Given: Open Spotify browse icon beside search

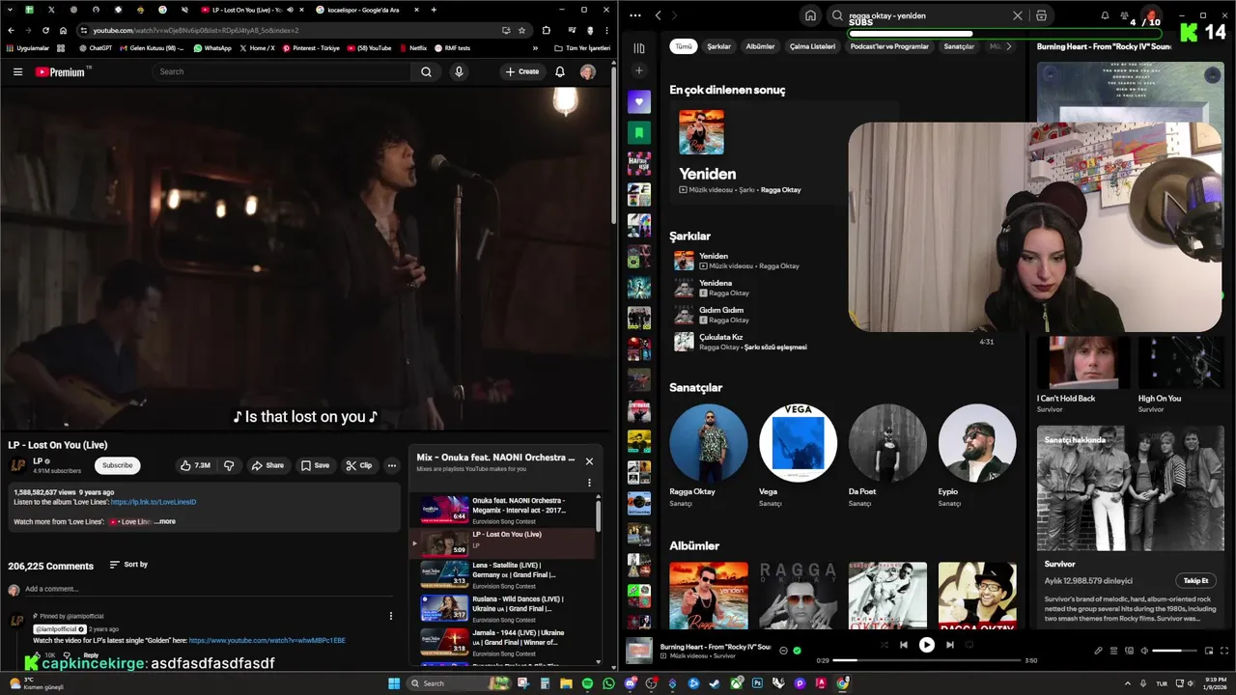Looking at the screenshot, I should (1041, 15).
